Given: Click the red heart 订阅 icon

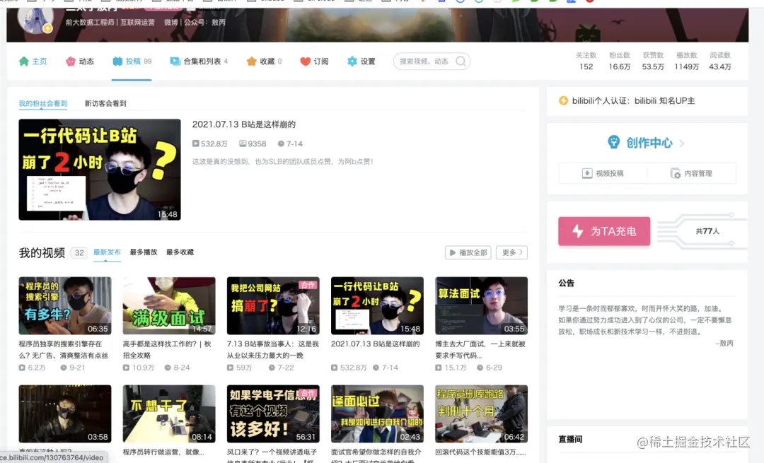Looking at the screenshot, I should coord(305,61).
